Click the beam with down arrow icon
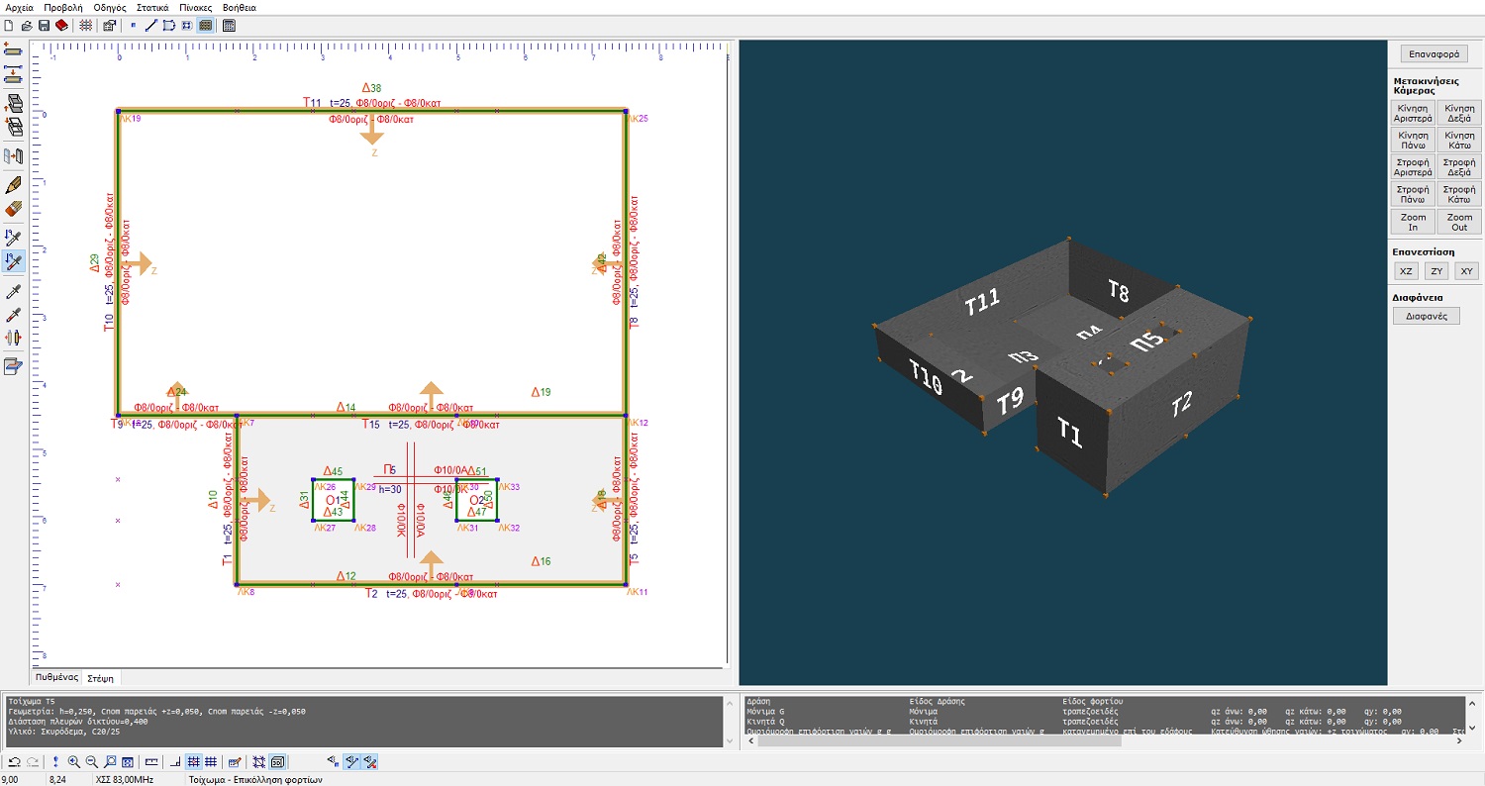This screenshot has width=1485, height=786. coord(14,75)
